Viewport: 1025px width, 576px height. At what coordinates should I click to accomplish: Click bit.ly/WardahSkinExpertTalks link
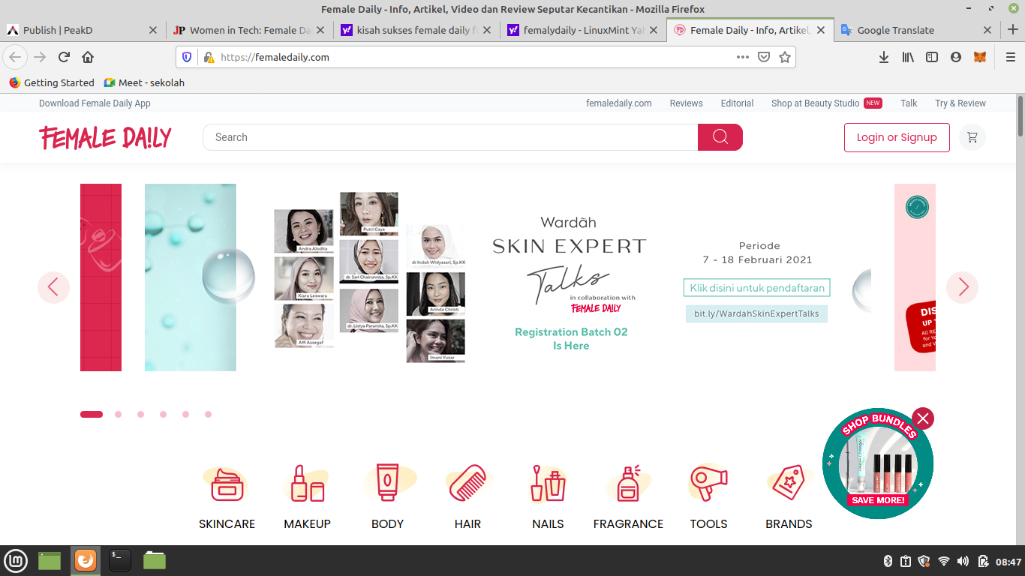click(x=756, y=313)
